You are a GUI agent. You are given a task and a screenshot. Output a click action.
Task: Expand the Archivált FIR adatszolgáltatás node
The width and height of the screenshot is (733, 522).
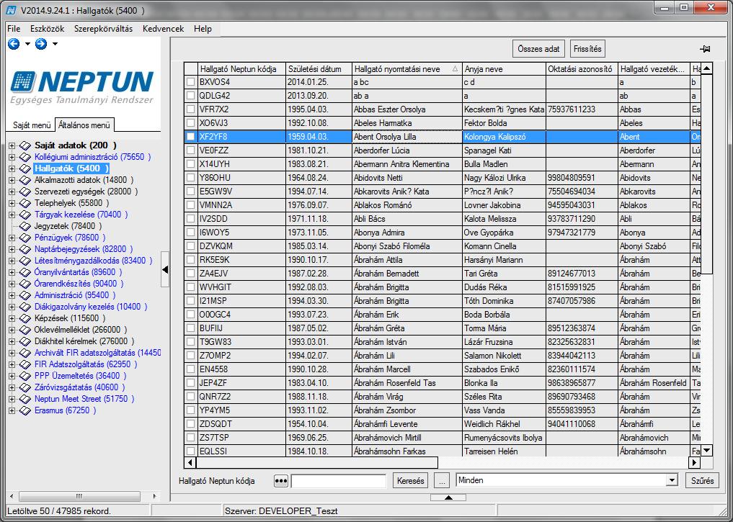[x=12, y=353]
